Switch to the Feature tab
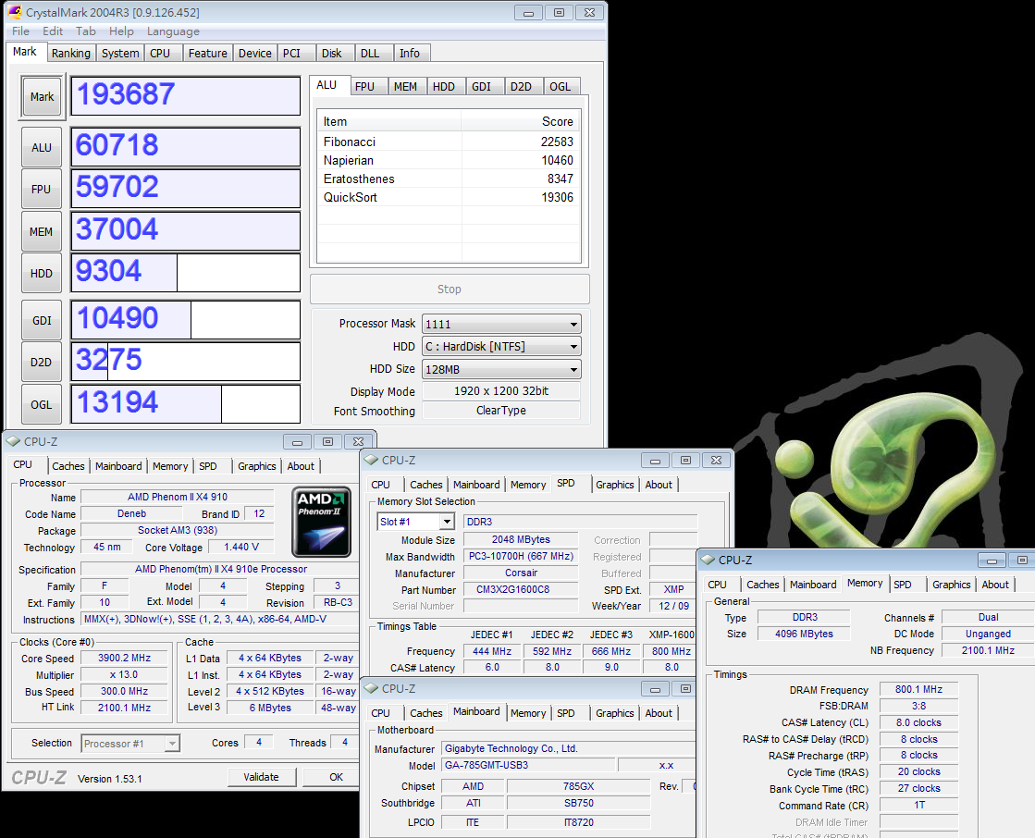Image resolution: width=1035 pixels, height=838 pixels. (x=208, y=54)
